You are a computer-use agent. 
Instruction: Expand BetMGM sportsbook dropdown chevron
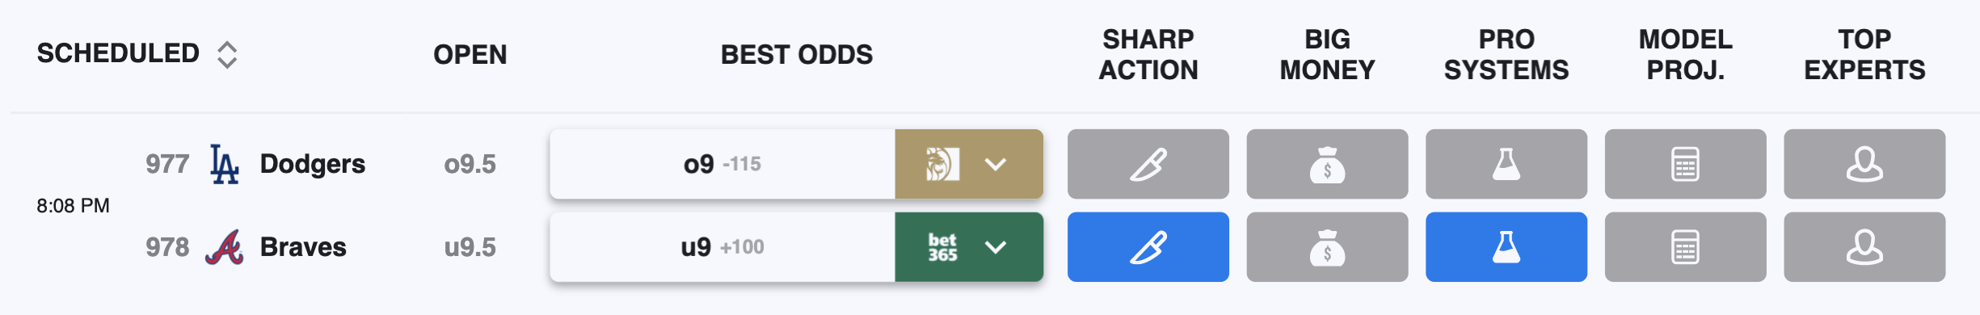click(x=996, y=165)
